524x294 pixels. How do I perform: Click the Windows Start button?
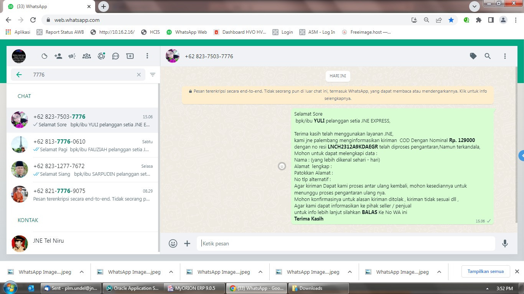[10, 288]
